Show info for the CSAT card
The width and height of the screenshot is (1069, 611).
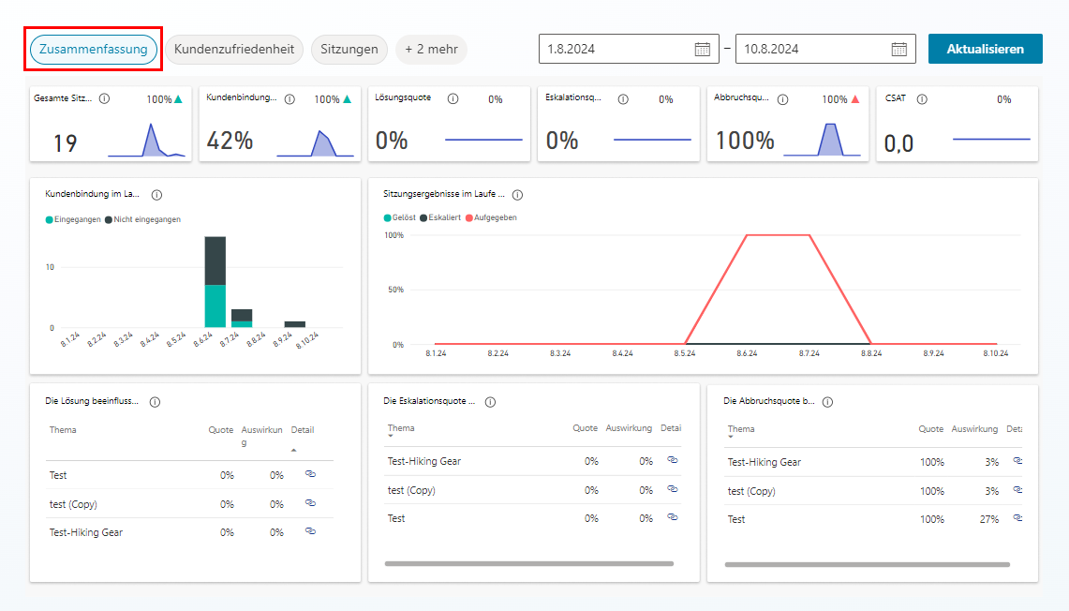(x=922, y=99)
